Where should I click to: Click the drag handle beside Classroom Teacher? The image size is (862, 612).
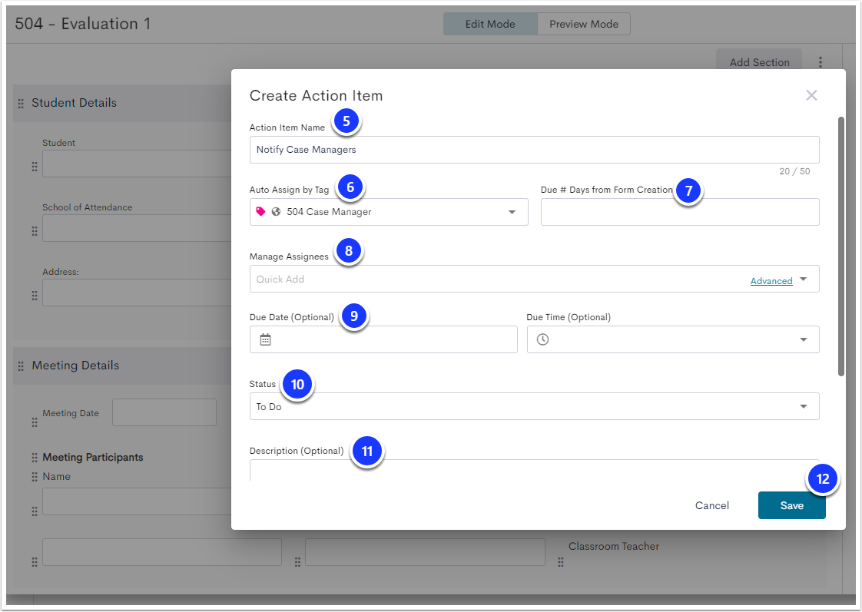(561, 562)
